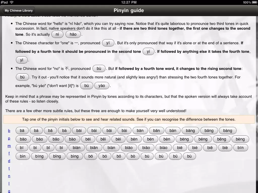Image resolution: width=258 pixels, height=193 pixels.
Task: Tap the 'bén' pinyin button
Action: click(x=150, y=139)
